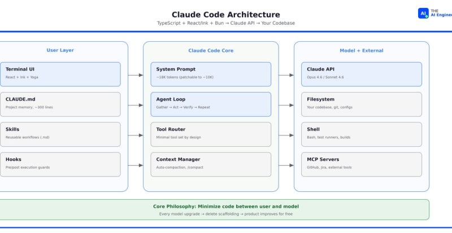This screenshot has height=233, width=452.
Task: Click "THE AI Engineer" brand text
Action: tap(441, 13)
